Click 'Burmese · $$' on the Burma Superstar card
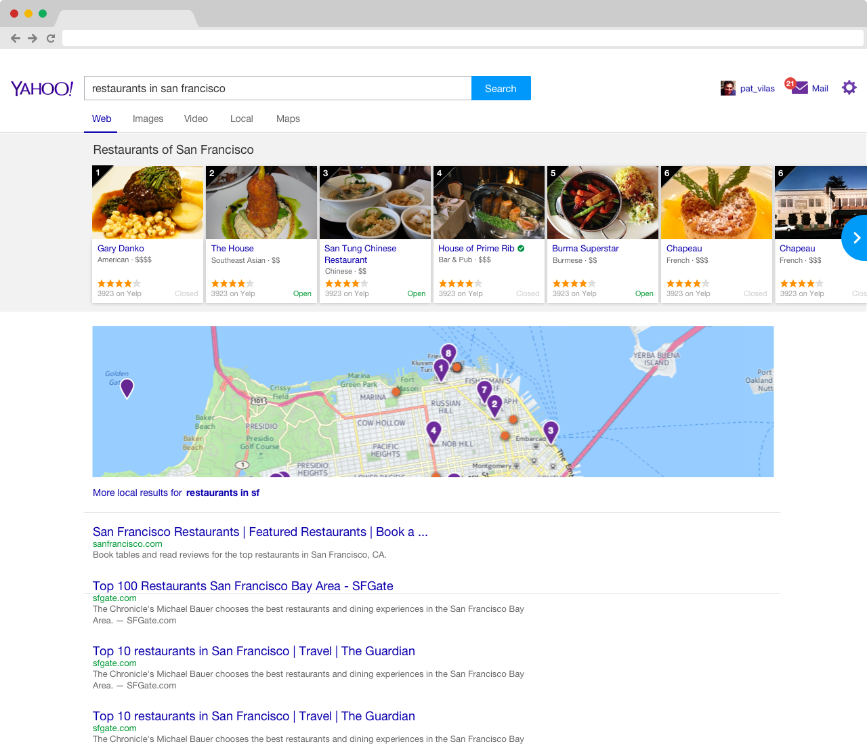Screen dimensions: 867x744 tap(574, 260)
